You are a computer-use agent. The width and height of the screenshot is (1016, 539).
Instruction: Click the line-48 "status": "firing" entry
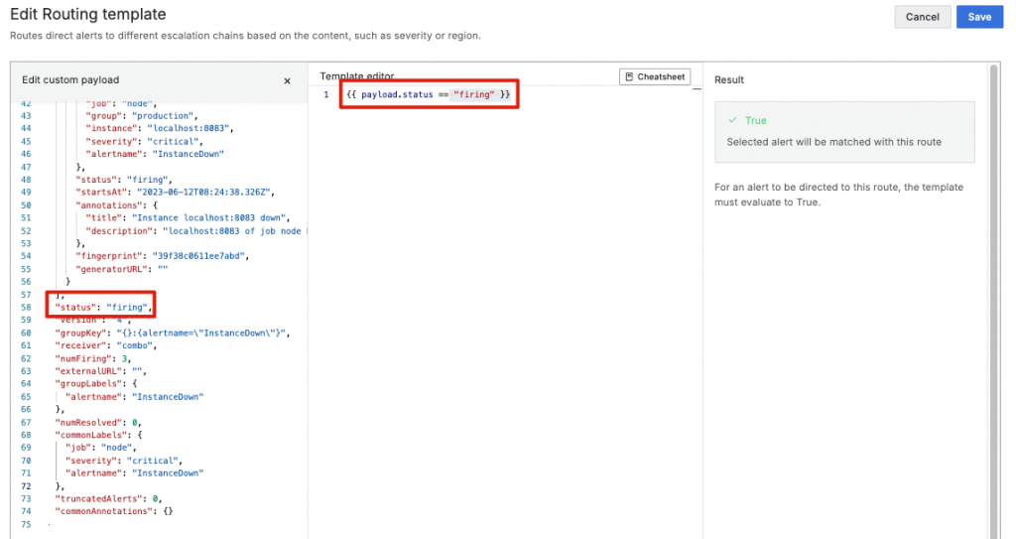pyautogui.click(x=124, y=180)
